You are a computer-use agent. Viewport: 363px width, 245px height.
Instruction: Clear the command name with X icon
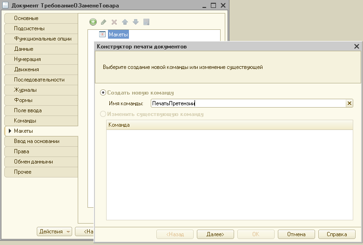click(350, 103)
